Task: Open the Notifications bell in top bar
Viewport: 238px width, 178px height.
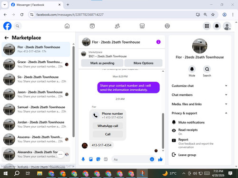Action: click(x=217, y=26)
